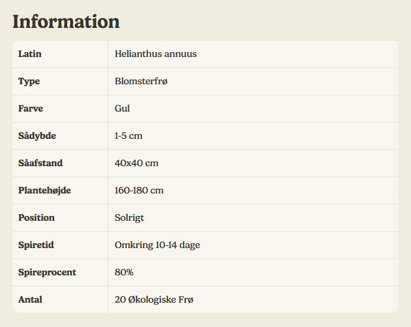The width and height of the screenshot is (411, 327).
Task: Click the Såafstand row label
Action: click(40, 163)
